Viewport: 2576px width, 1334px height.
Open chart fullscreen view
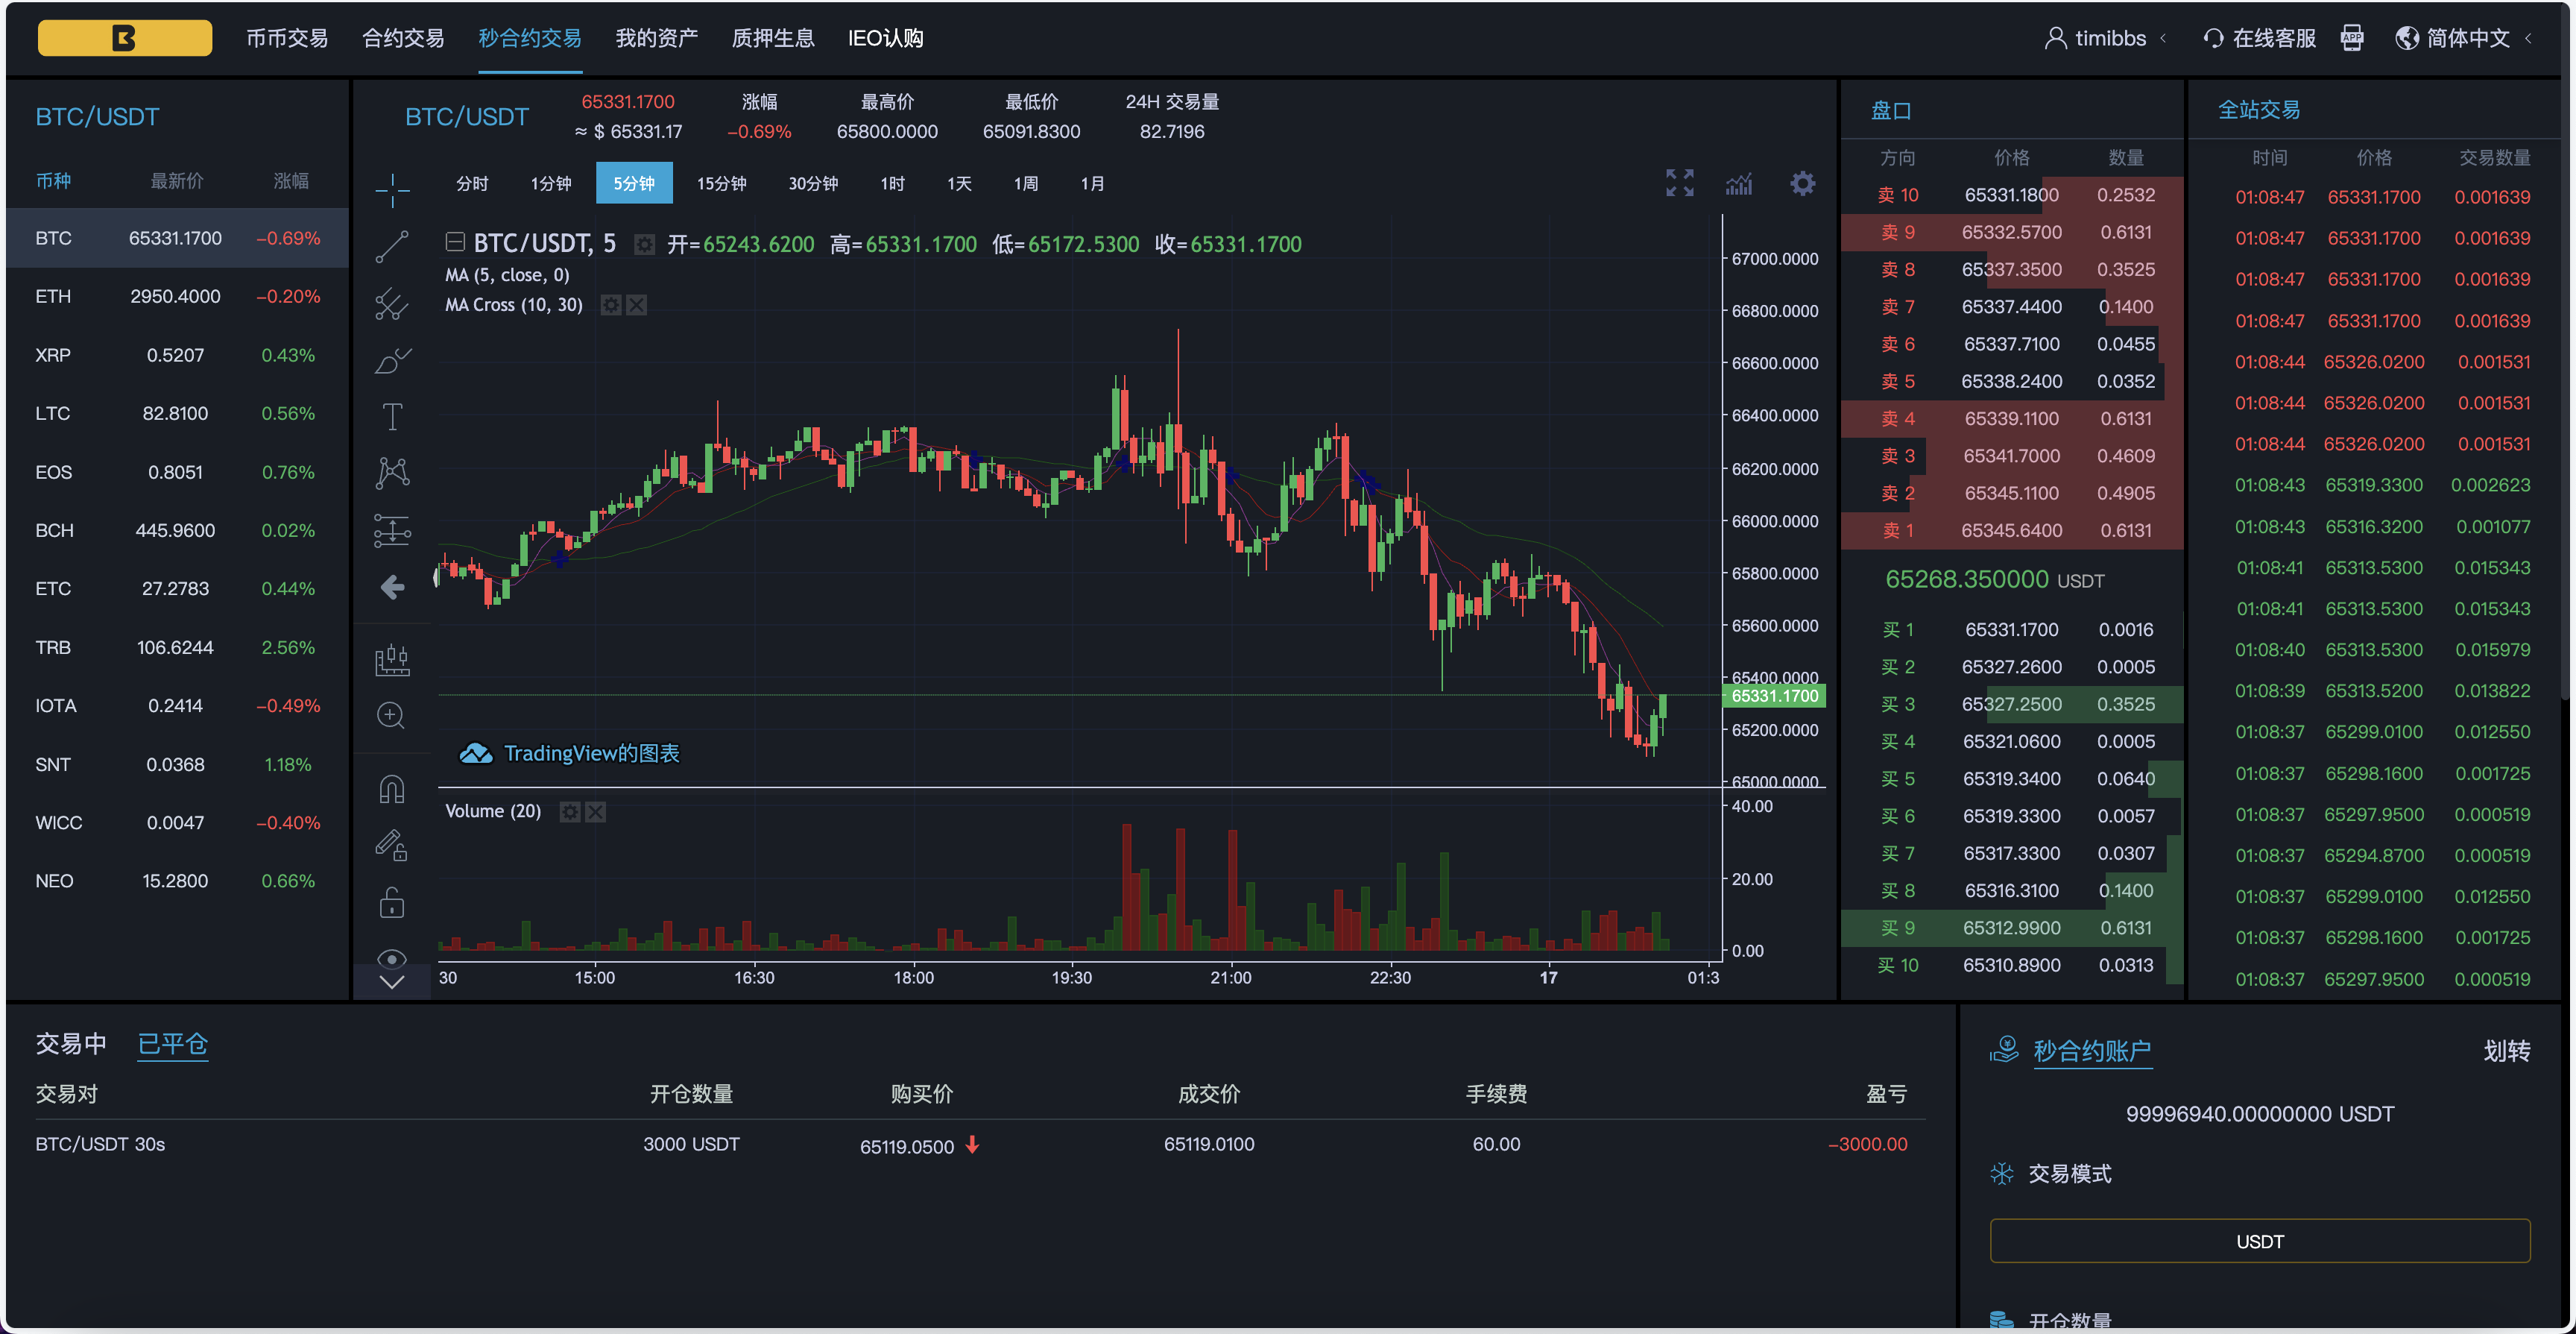pyautogui.click(x=1680, y=183)
